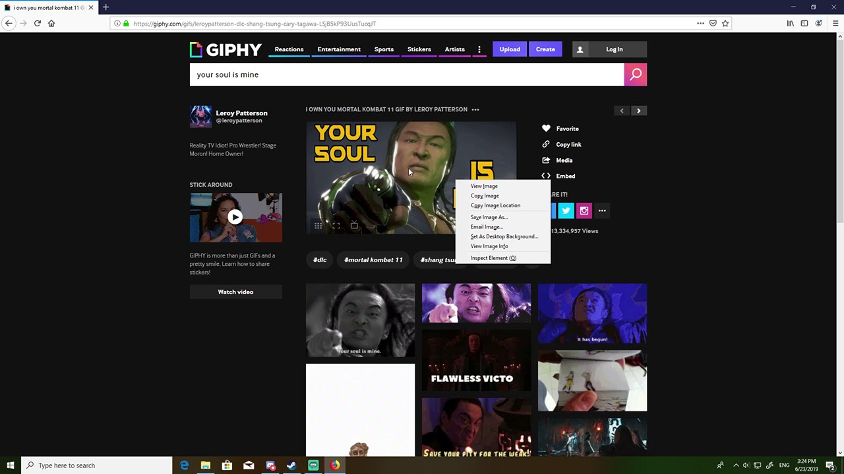Select Save Image As...
This screenshot has height=474, width=844.
pyautogui.click(x=502, y=217)
